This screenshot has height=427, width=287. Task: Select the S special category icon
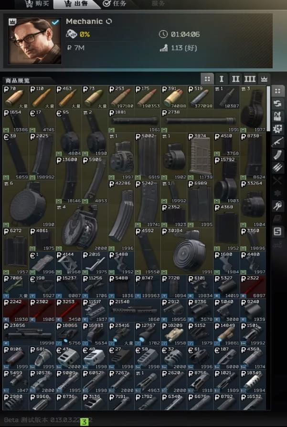click(277, 232)
